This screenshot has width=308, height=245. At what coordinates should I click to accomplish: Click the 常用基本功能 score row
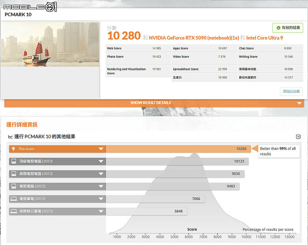[x=270, y=69]
